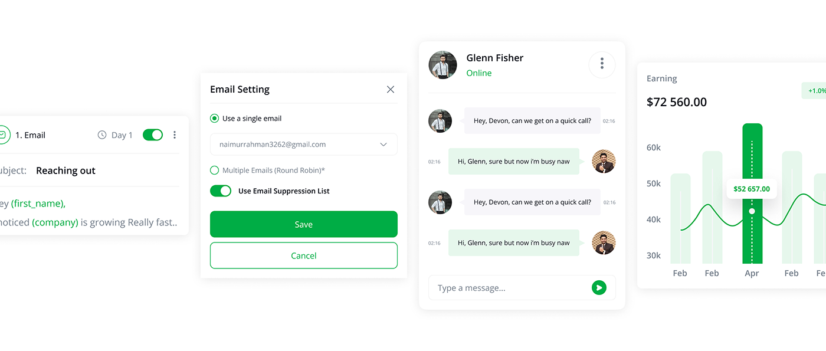Click the Reaching out subject text
This screenshot has width=826, height=351.
point(65,170)
